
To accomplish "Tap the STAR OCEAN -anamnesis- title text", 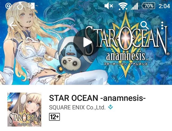I will pyautogui.click(x=97, y=98).
